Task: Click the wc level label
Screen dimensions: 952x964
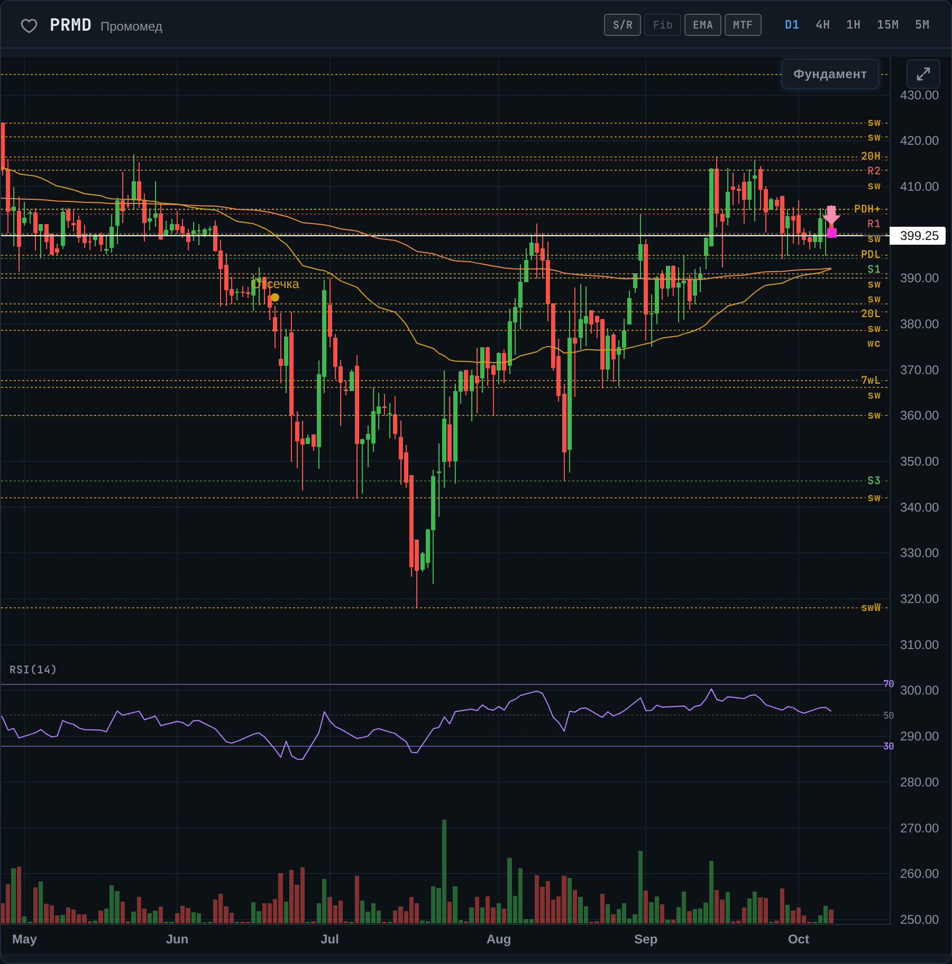Action: [874, 344]
